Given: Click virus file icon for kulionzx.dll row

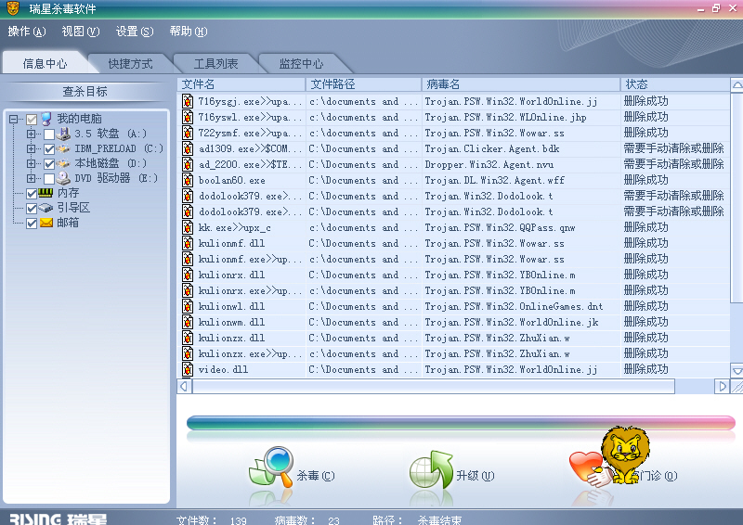Looking at the screenshot, I should coord(188,338).
